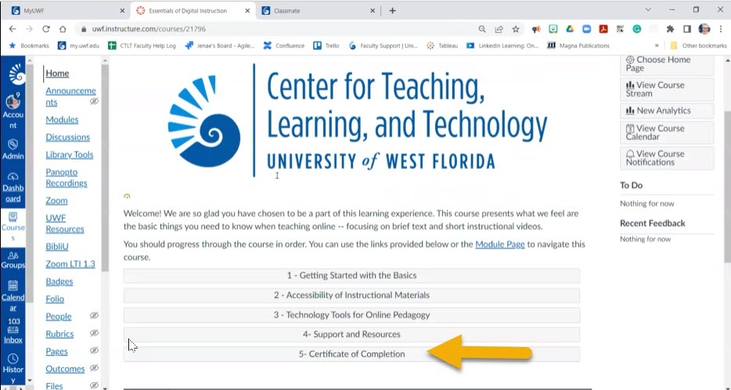Switch to the Classmate tab
The height and width of the screenshot is (390, 731).
[x=318, y=10]
